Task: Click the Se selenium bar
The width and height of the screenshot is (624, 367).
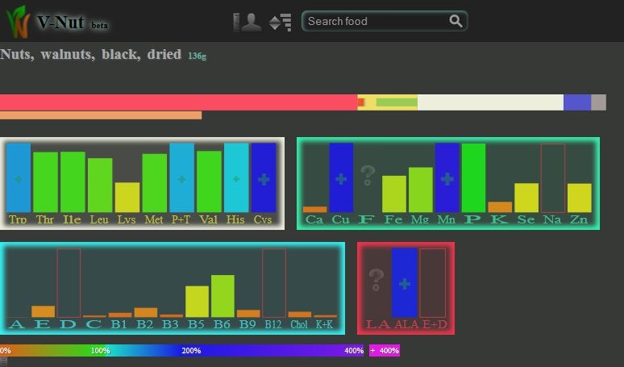Action: (x=526, y=198)
